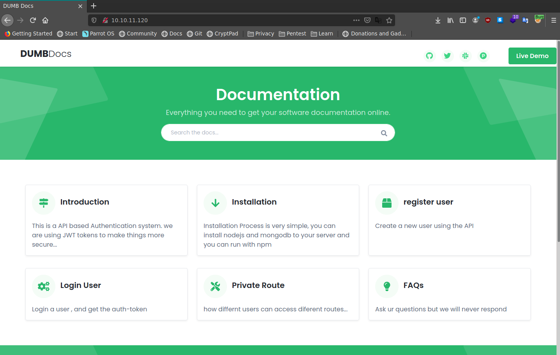Open the Private Route documentation link
Viewport: 560px width, 355px height.
258,285
